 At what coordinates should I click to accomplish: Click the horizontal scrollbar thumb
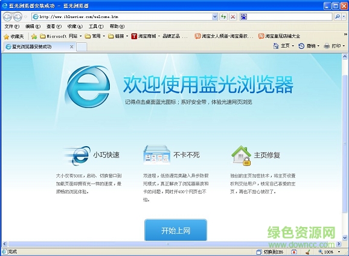click(x=168, y=244)
